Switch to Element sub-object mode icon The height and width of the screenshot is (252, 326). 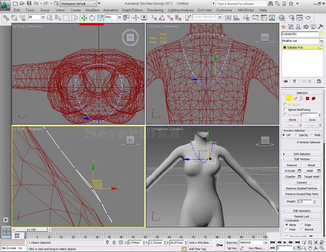tap(314, 99)
